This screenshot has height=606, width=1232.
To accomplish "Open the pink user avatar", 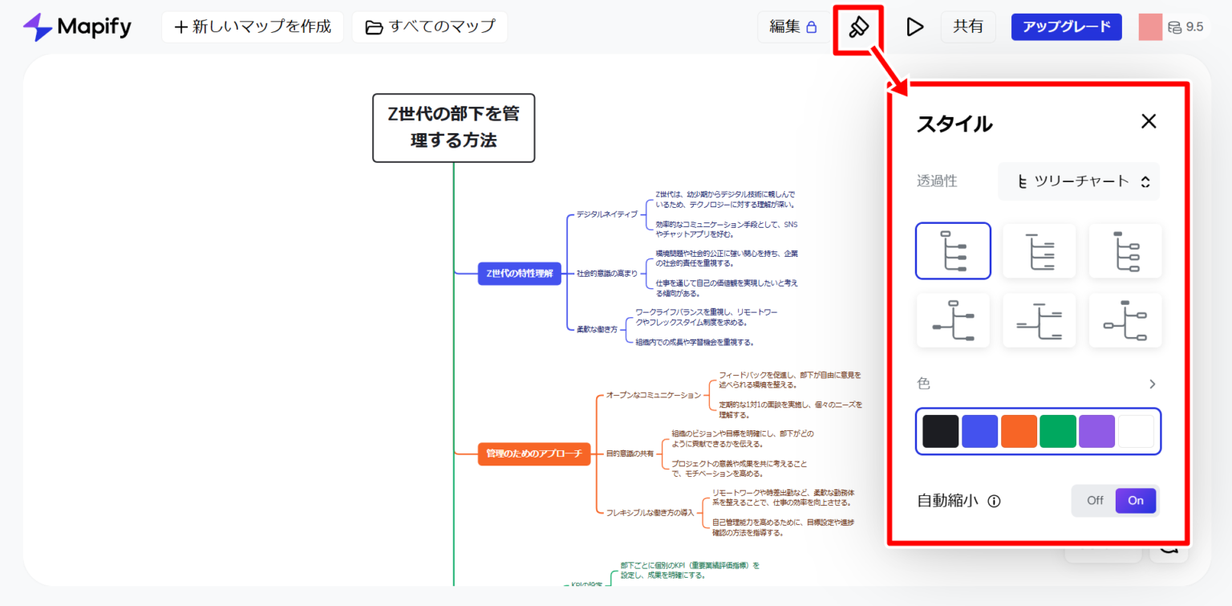I will click(1150, 27).
